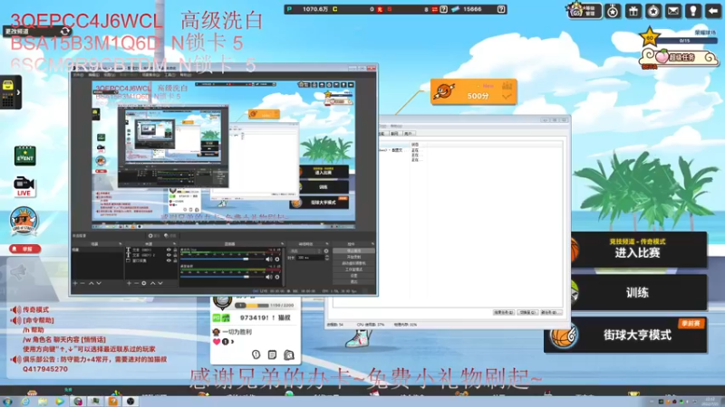Click the orange mascot badge on left sidebar
The height and width of the screenshot is (407, 725).
(24, 221)
